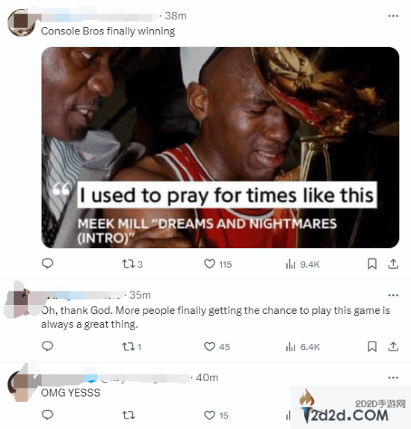Viewport: 411px width, 429px height.
Task: Open more options on the 35m tweet
Action: point(393,295)
